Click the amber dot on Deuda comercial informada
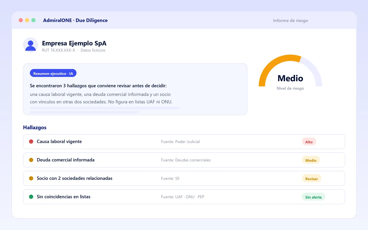The width and height of the screenshot is (368, 230). tap(31, 160)
